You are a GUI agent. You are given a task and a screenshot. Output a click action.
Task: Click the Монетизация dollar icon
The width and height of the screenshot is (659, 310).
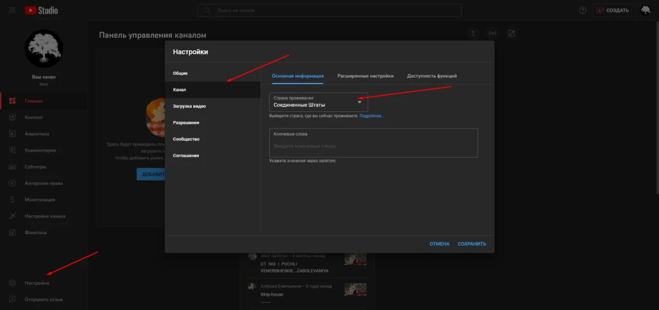click(12, 199)
